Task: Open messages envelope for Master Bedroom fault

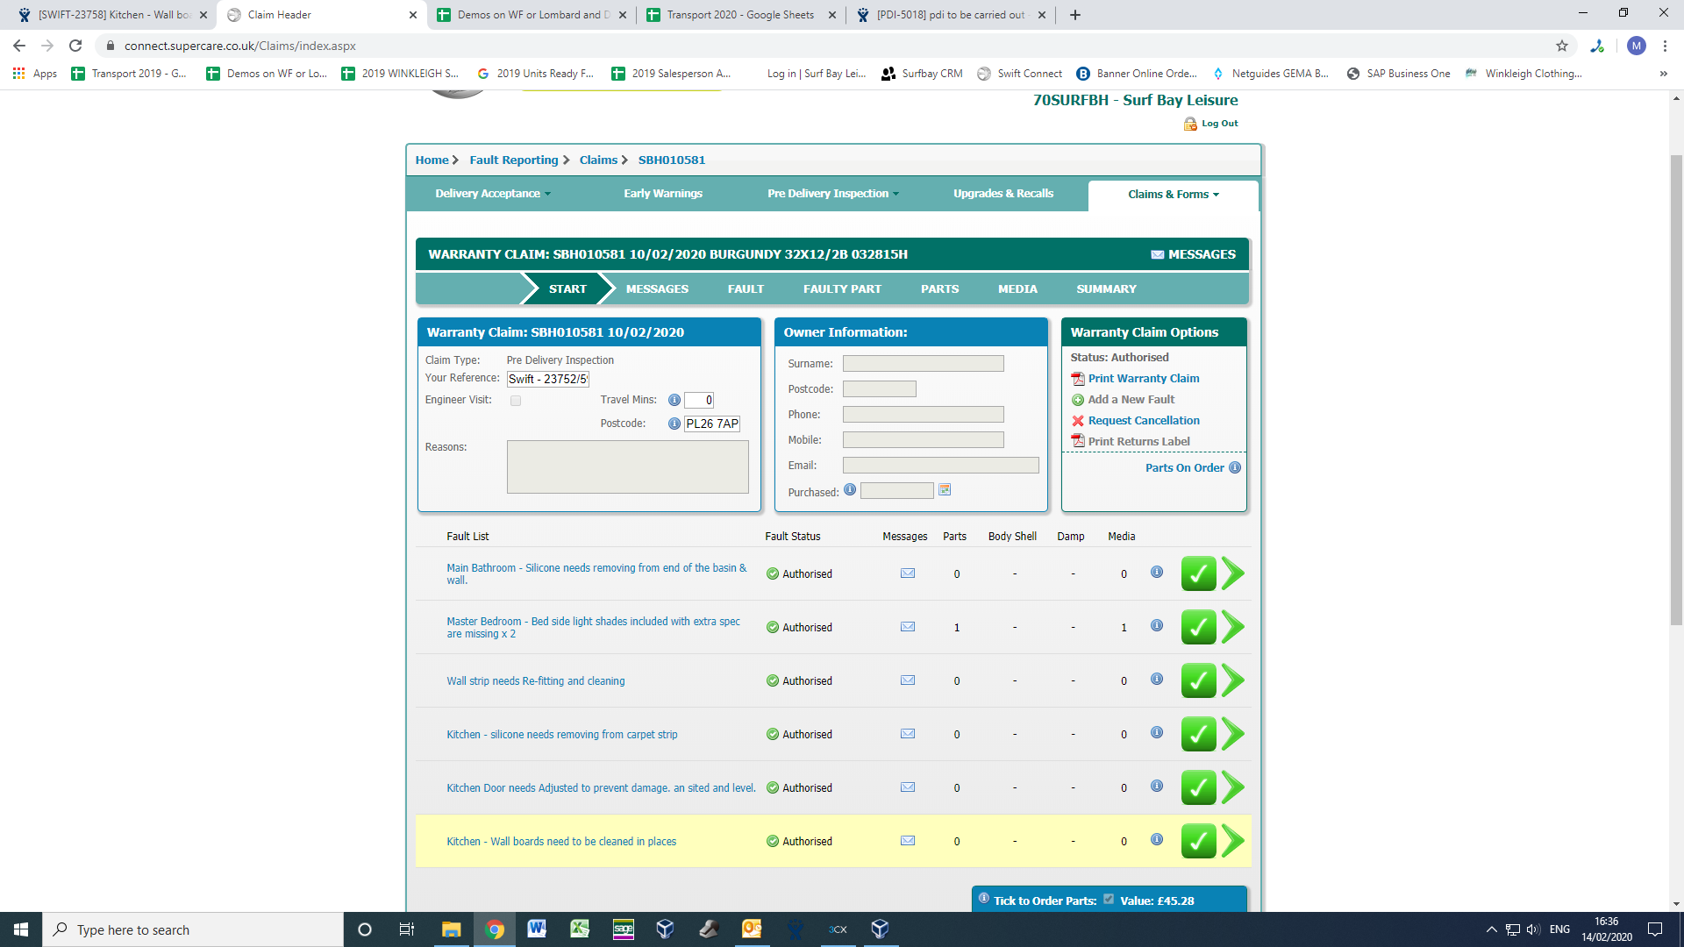Action: (x=908, y=627)
